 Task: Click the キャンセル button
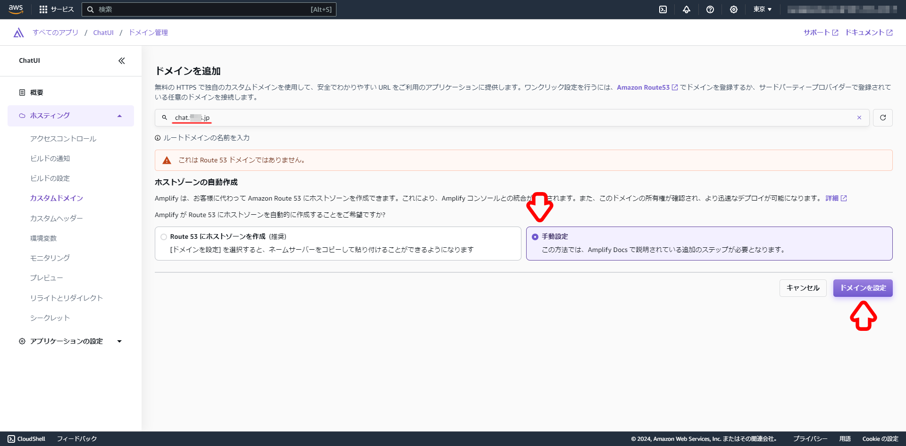[x=803, y=288]
